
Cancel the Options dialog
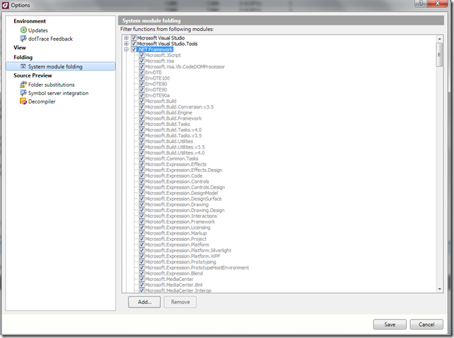[427, 325]
